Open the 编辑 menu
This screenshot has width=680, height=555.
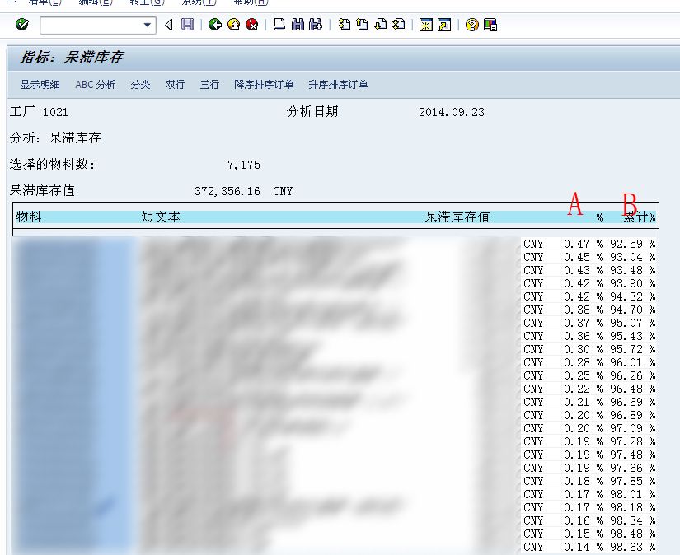[95, 2]
